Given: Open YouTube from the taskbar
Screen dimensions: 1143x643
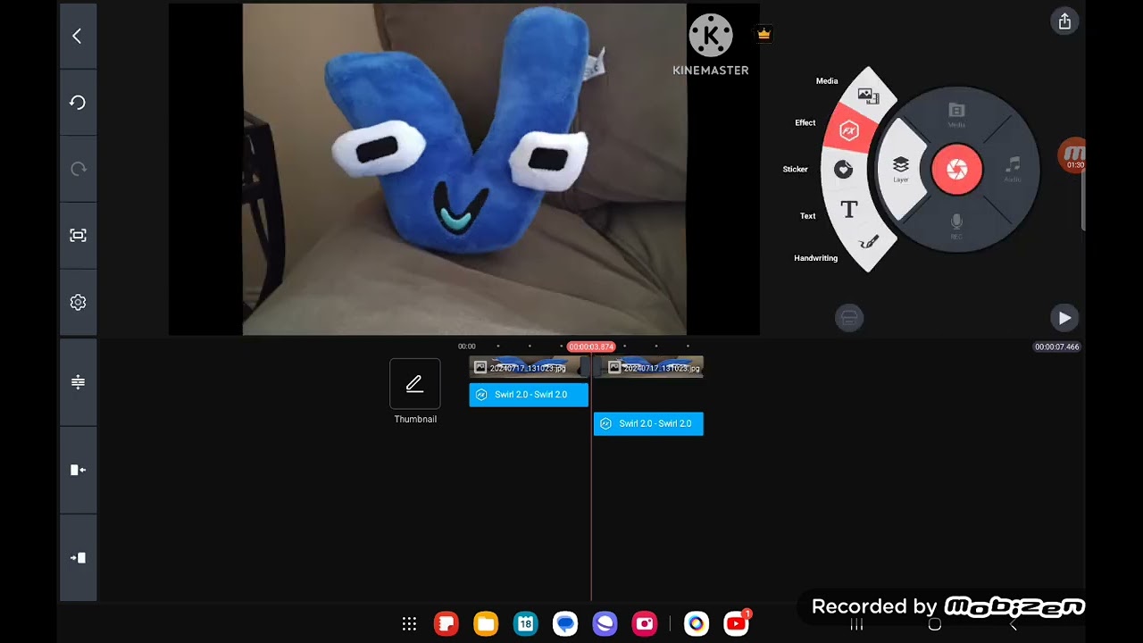Looking at the screenshot, I should (737, 624).
